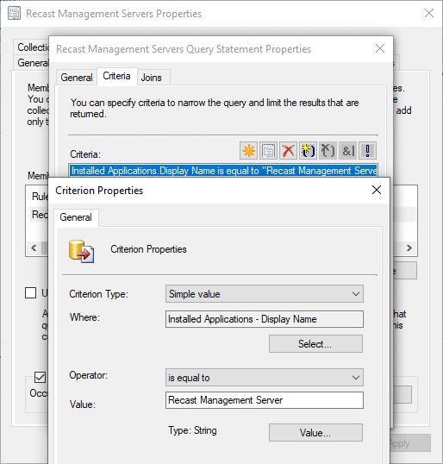The height and width of the screenshot is (464, 443).
Task: Click the Not operator exclamation icon
Action: click(x=367, y=151)
